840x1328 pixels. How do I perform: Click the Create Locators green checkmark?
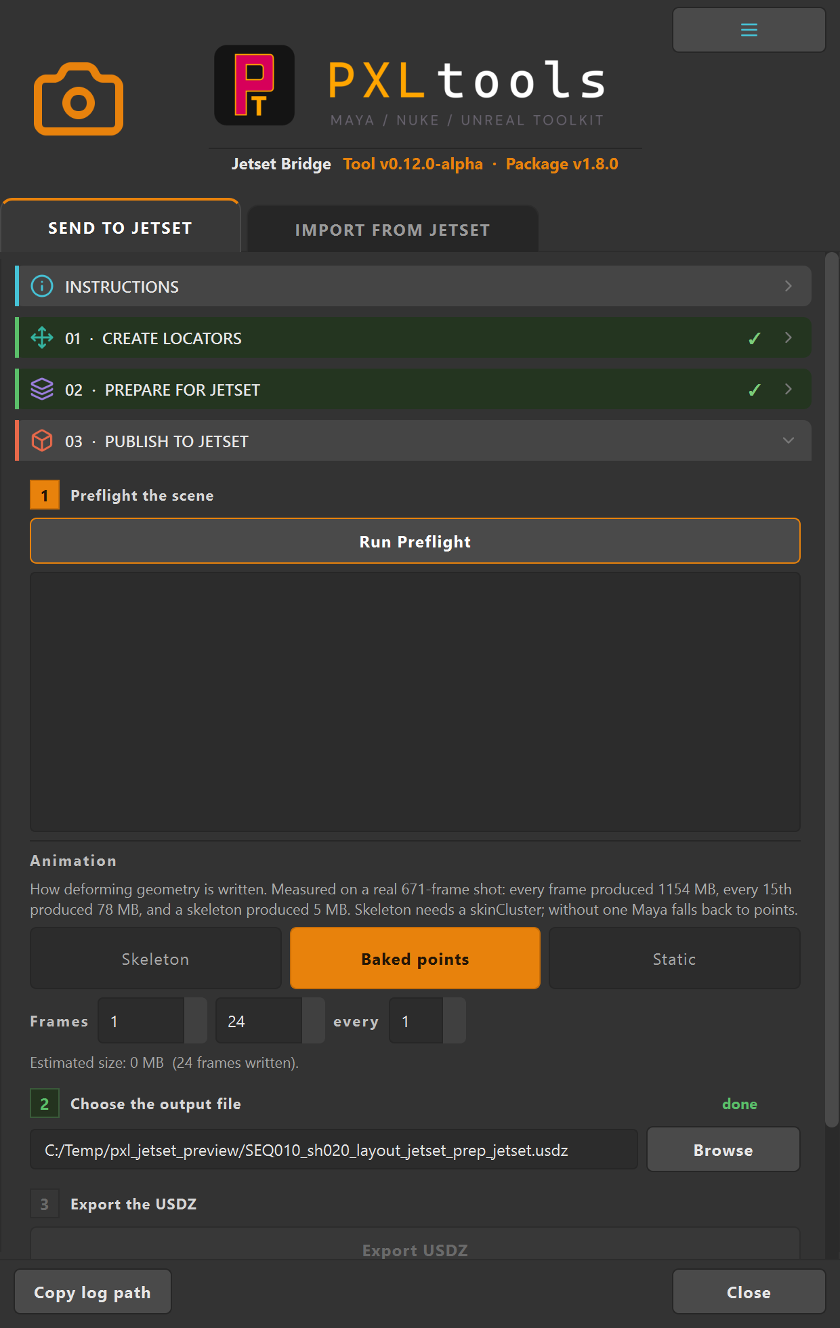754,338
